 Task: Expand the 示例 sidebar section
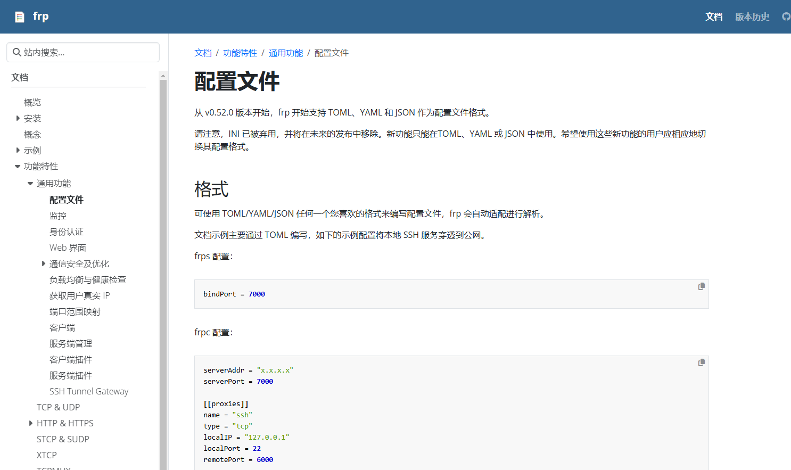pyautogui.click(x=18, y=150)
